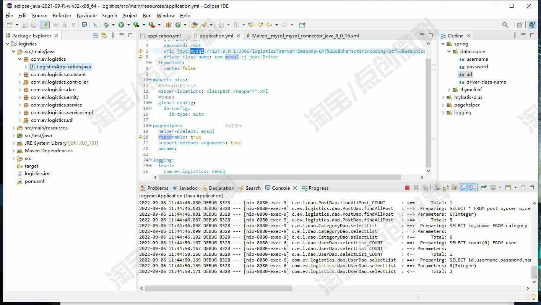Click the toolbar Search magnifier at right
541x305 pixels.
[x=505, y=25]
